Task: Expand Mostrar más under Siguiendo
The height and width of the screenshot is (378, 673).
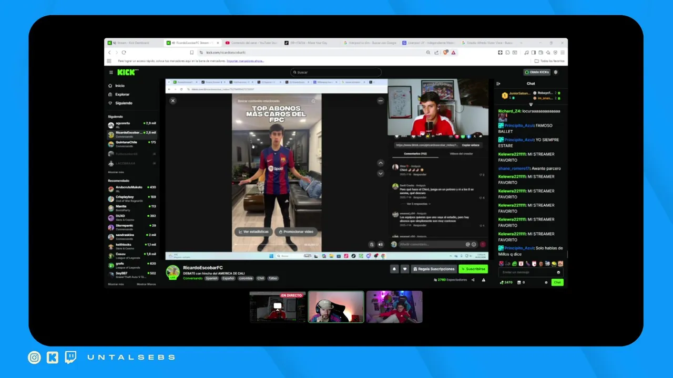Action: point(116,172)
